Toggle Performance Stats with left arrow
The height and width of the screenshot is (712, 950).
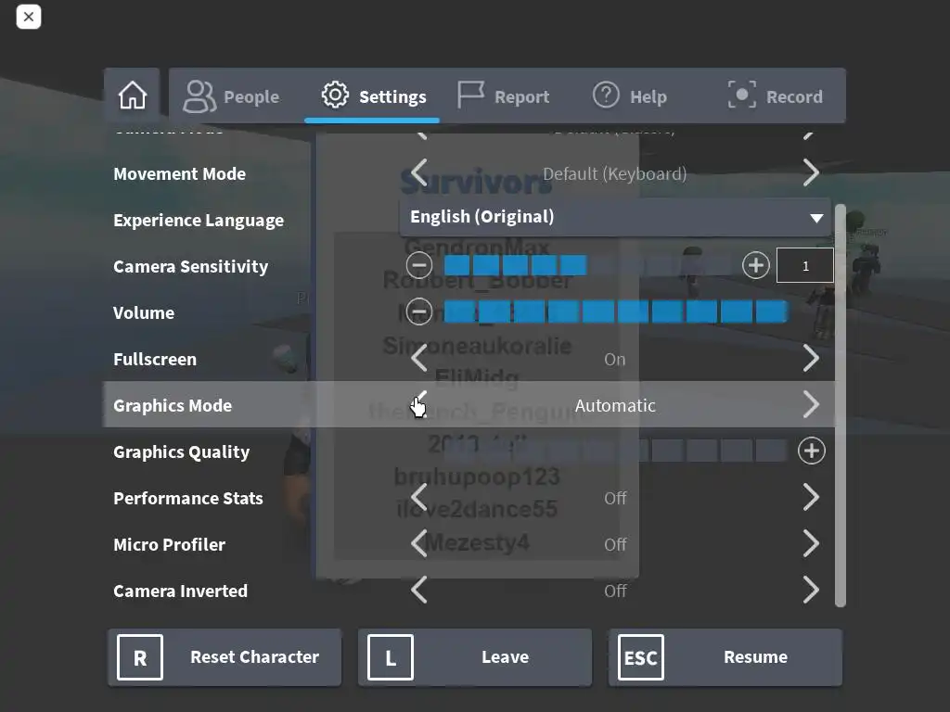click(x=419, y=498)
